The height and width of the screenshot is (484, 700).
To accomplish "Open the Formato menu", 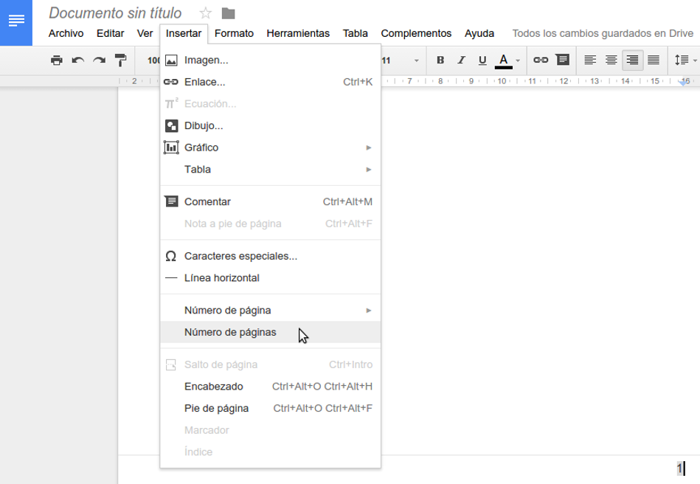I will pos(234,33).
